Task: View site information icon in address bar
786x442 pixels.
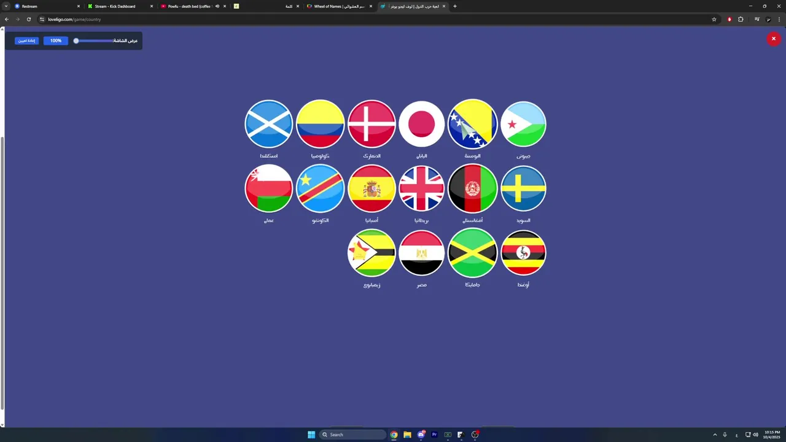Action: [x=42, y=19]
